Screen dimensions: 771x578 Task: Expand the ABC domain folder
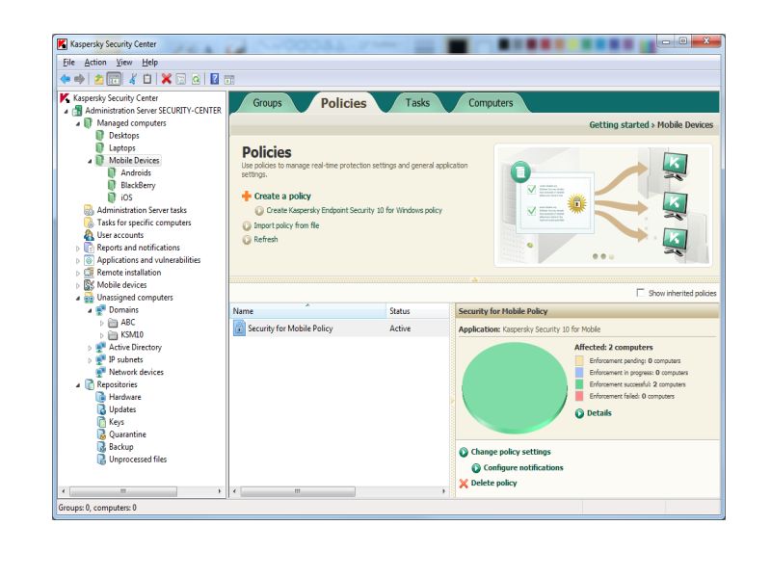pos(102,323)
